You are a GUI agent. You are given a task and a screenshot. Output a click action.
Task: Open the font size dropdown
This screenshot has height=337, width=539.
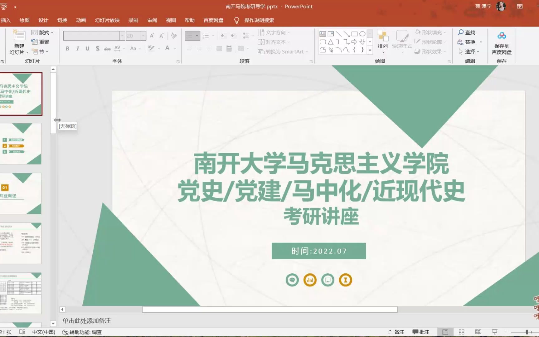(143, 36)
